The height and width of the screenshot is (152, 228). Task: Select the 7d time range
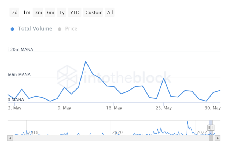pyautogui.click(x=14, y=12)
